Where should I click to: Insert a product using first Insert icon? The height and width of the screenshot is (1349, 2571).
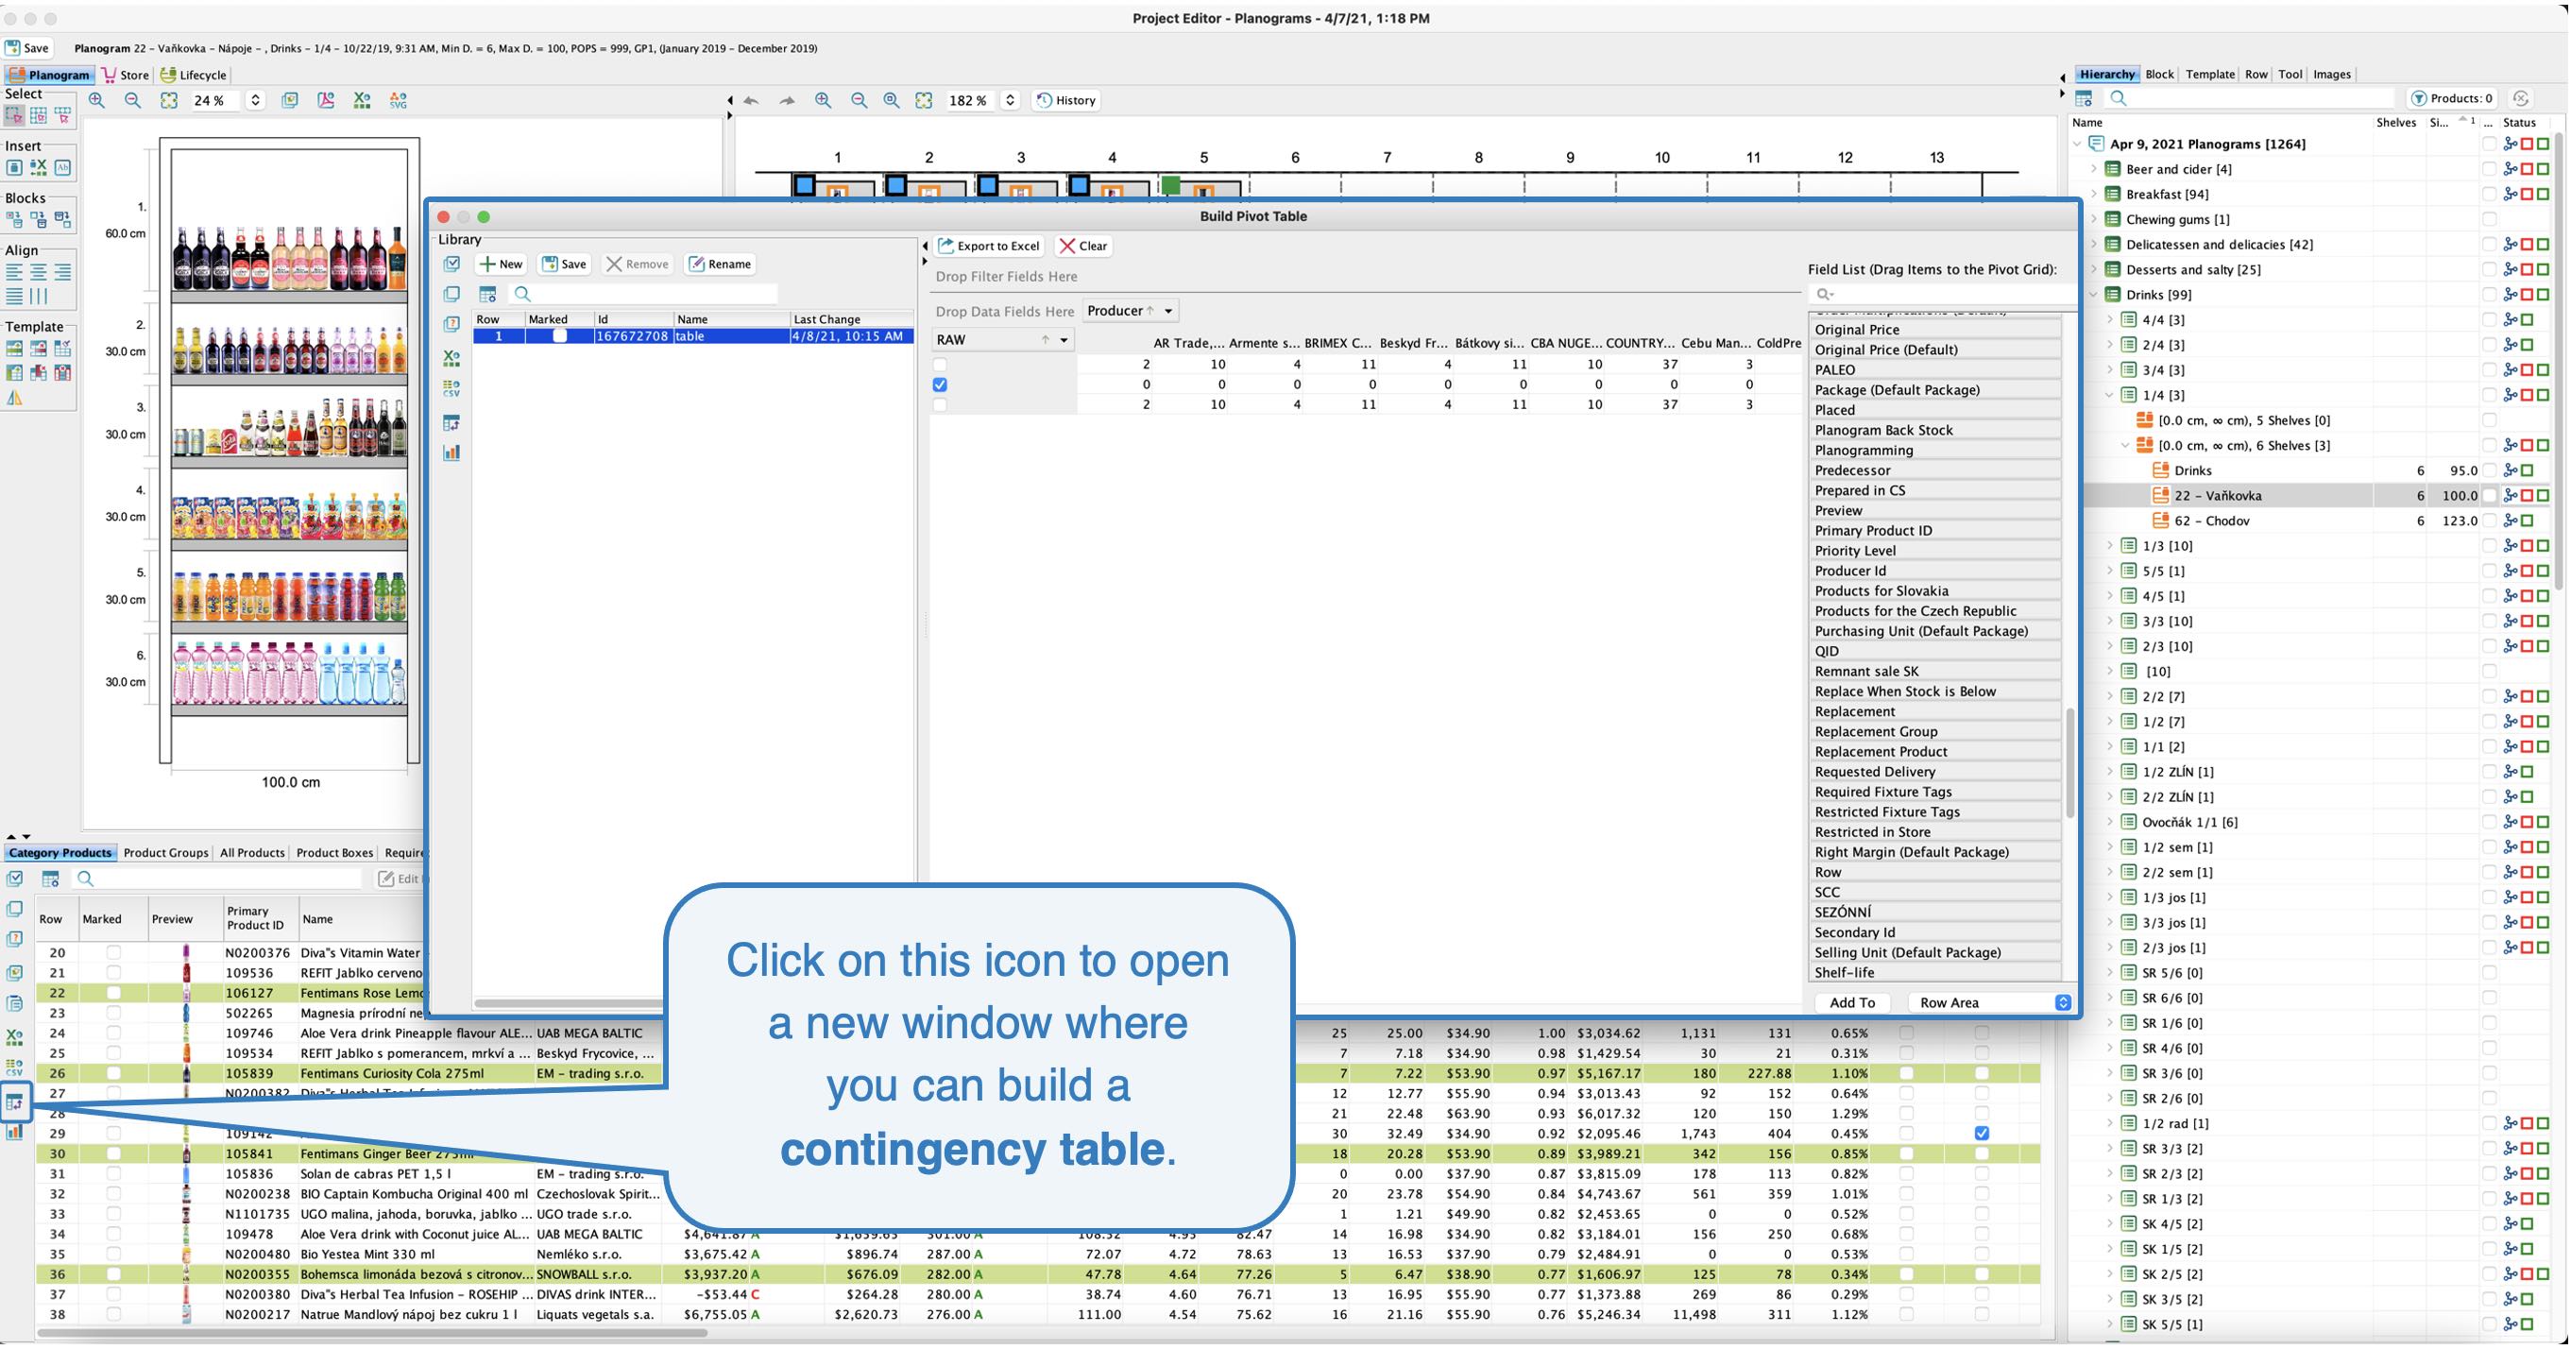coord(14,168)
